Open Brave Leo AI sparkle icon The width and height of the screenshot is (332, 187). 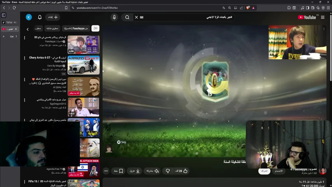[x=318, y=8]
